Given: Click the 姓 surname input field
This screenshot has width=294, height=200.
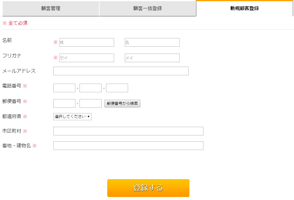Looking at the screenshot, I should (x=86, y=42).
